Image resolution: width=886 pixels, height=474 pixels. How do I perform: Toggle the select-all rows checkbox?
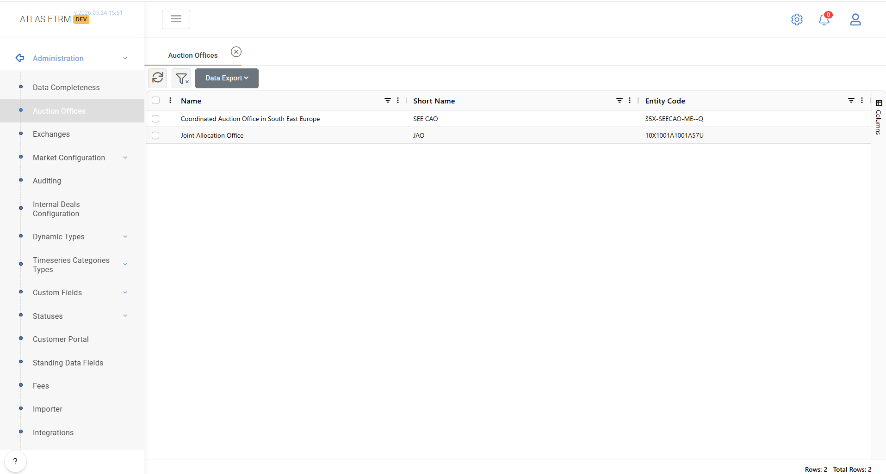tap(156, 100)
